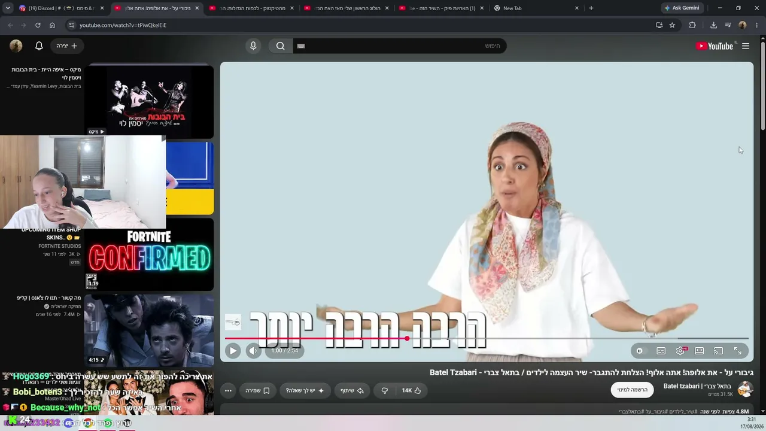766x431 pixels.
Task: Open the 'מה קשור - תנו לו צאנס' title
Action: coord(48,298)
